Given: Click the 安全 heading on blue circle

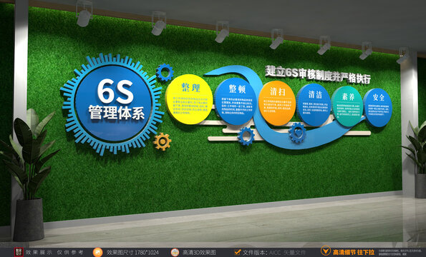Looking at the screenshot, I should (379, 97).
